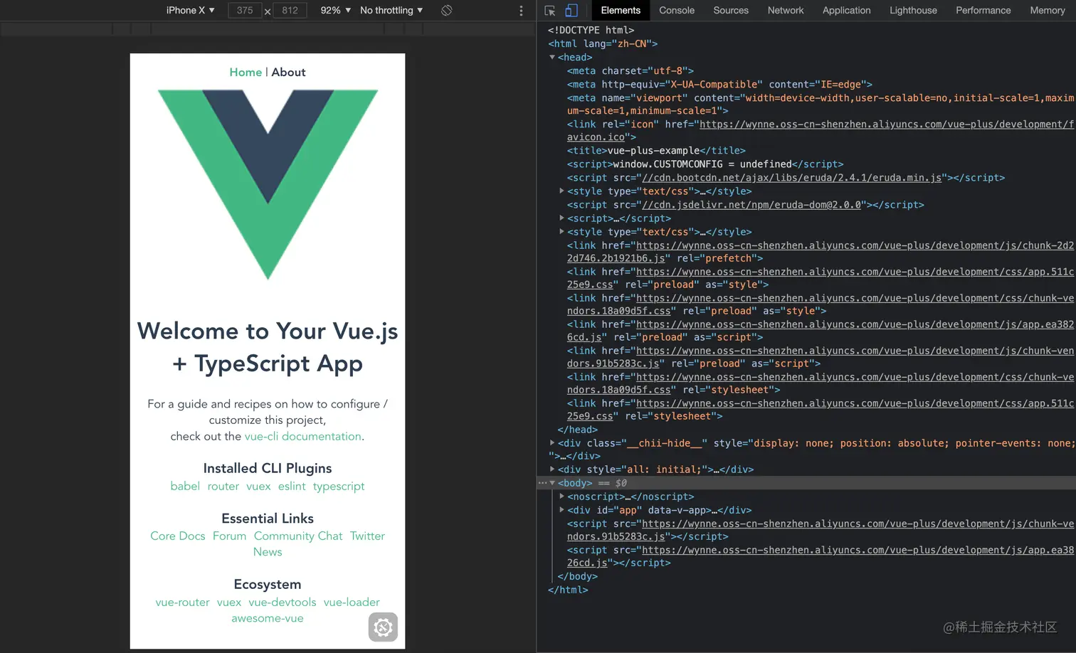Viewport: 1076px width, 653px height.
Task: Open the 92% zoom dropdown
Action: click(335, 10)
